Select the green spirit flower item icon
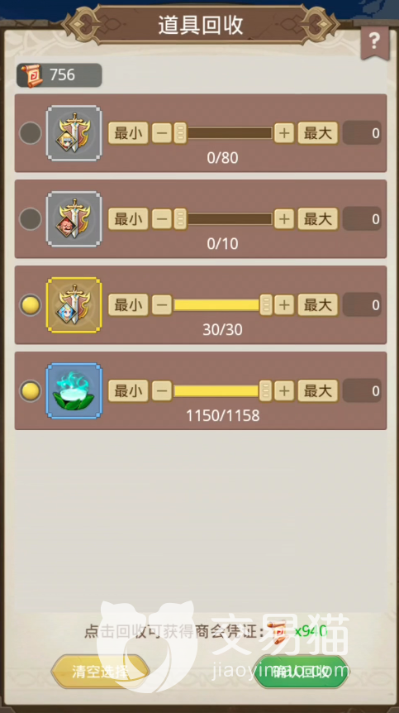Image resolution: width=399 pixels, height=713 pixels. pos(74,391)
